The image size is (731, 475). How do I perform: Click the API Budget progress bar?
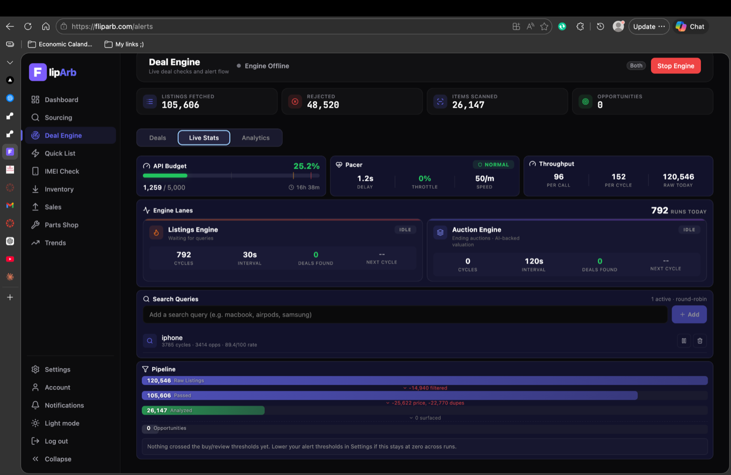coord(231,176)
